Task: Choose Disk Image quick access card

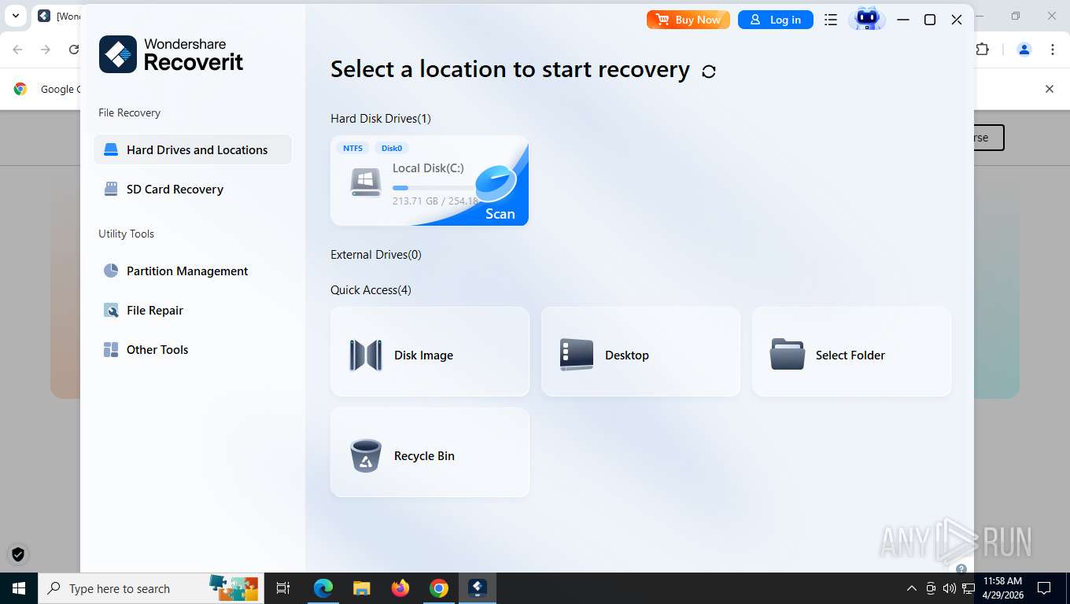Action: 430,352
